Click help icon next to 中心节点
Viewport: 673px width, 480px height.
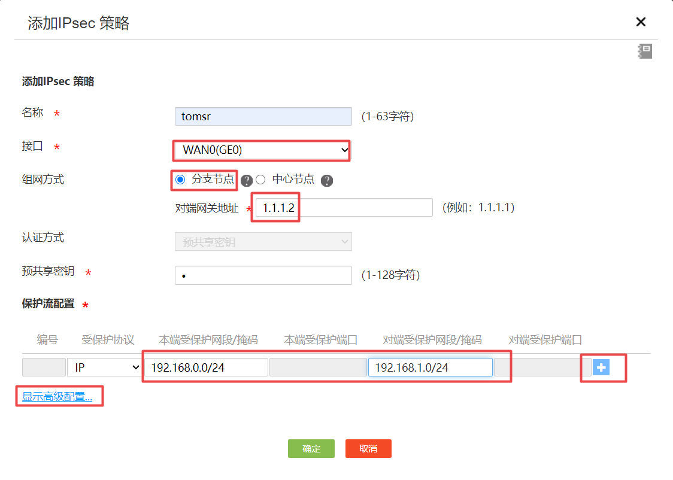point(326,180)
